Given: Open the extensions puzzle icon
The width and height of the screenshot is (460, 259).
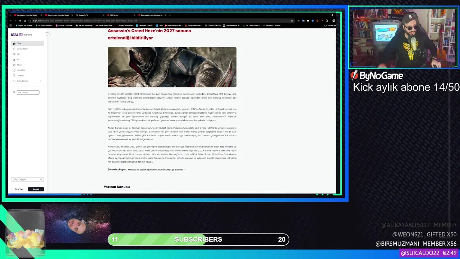Looking at the screenshot, I should click(x=327, y=21).
